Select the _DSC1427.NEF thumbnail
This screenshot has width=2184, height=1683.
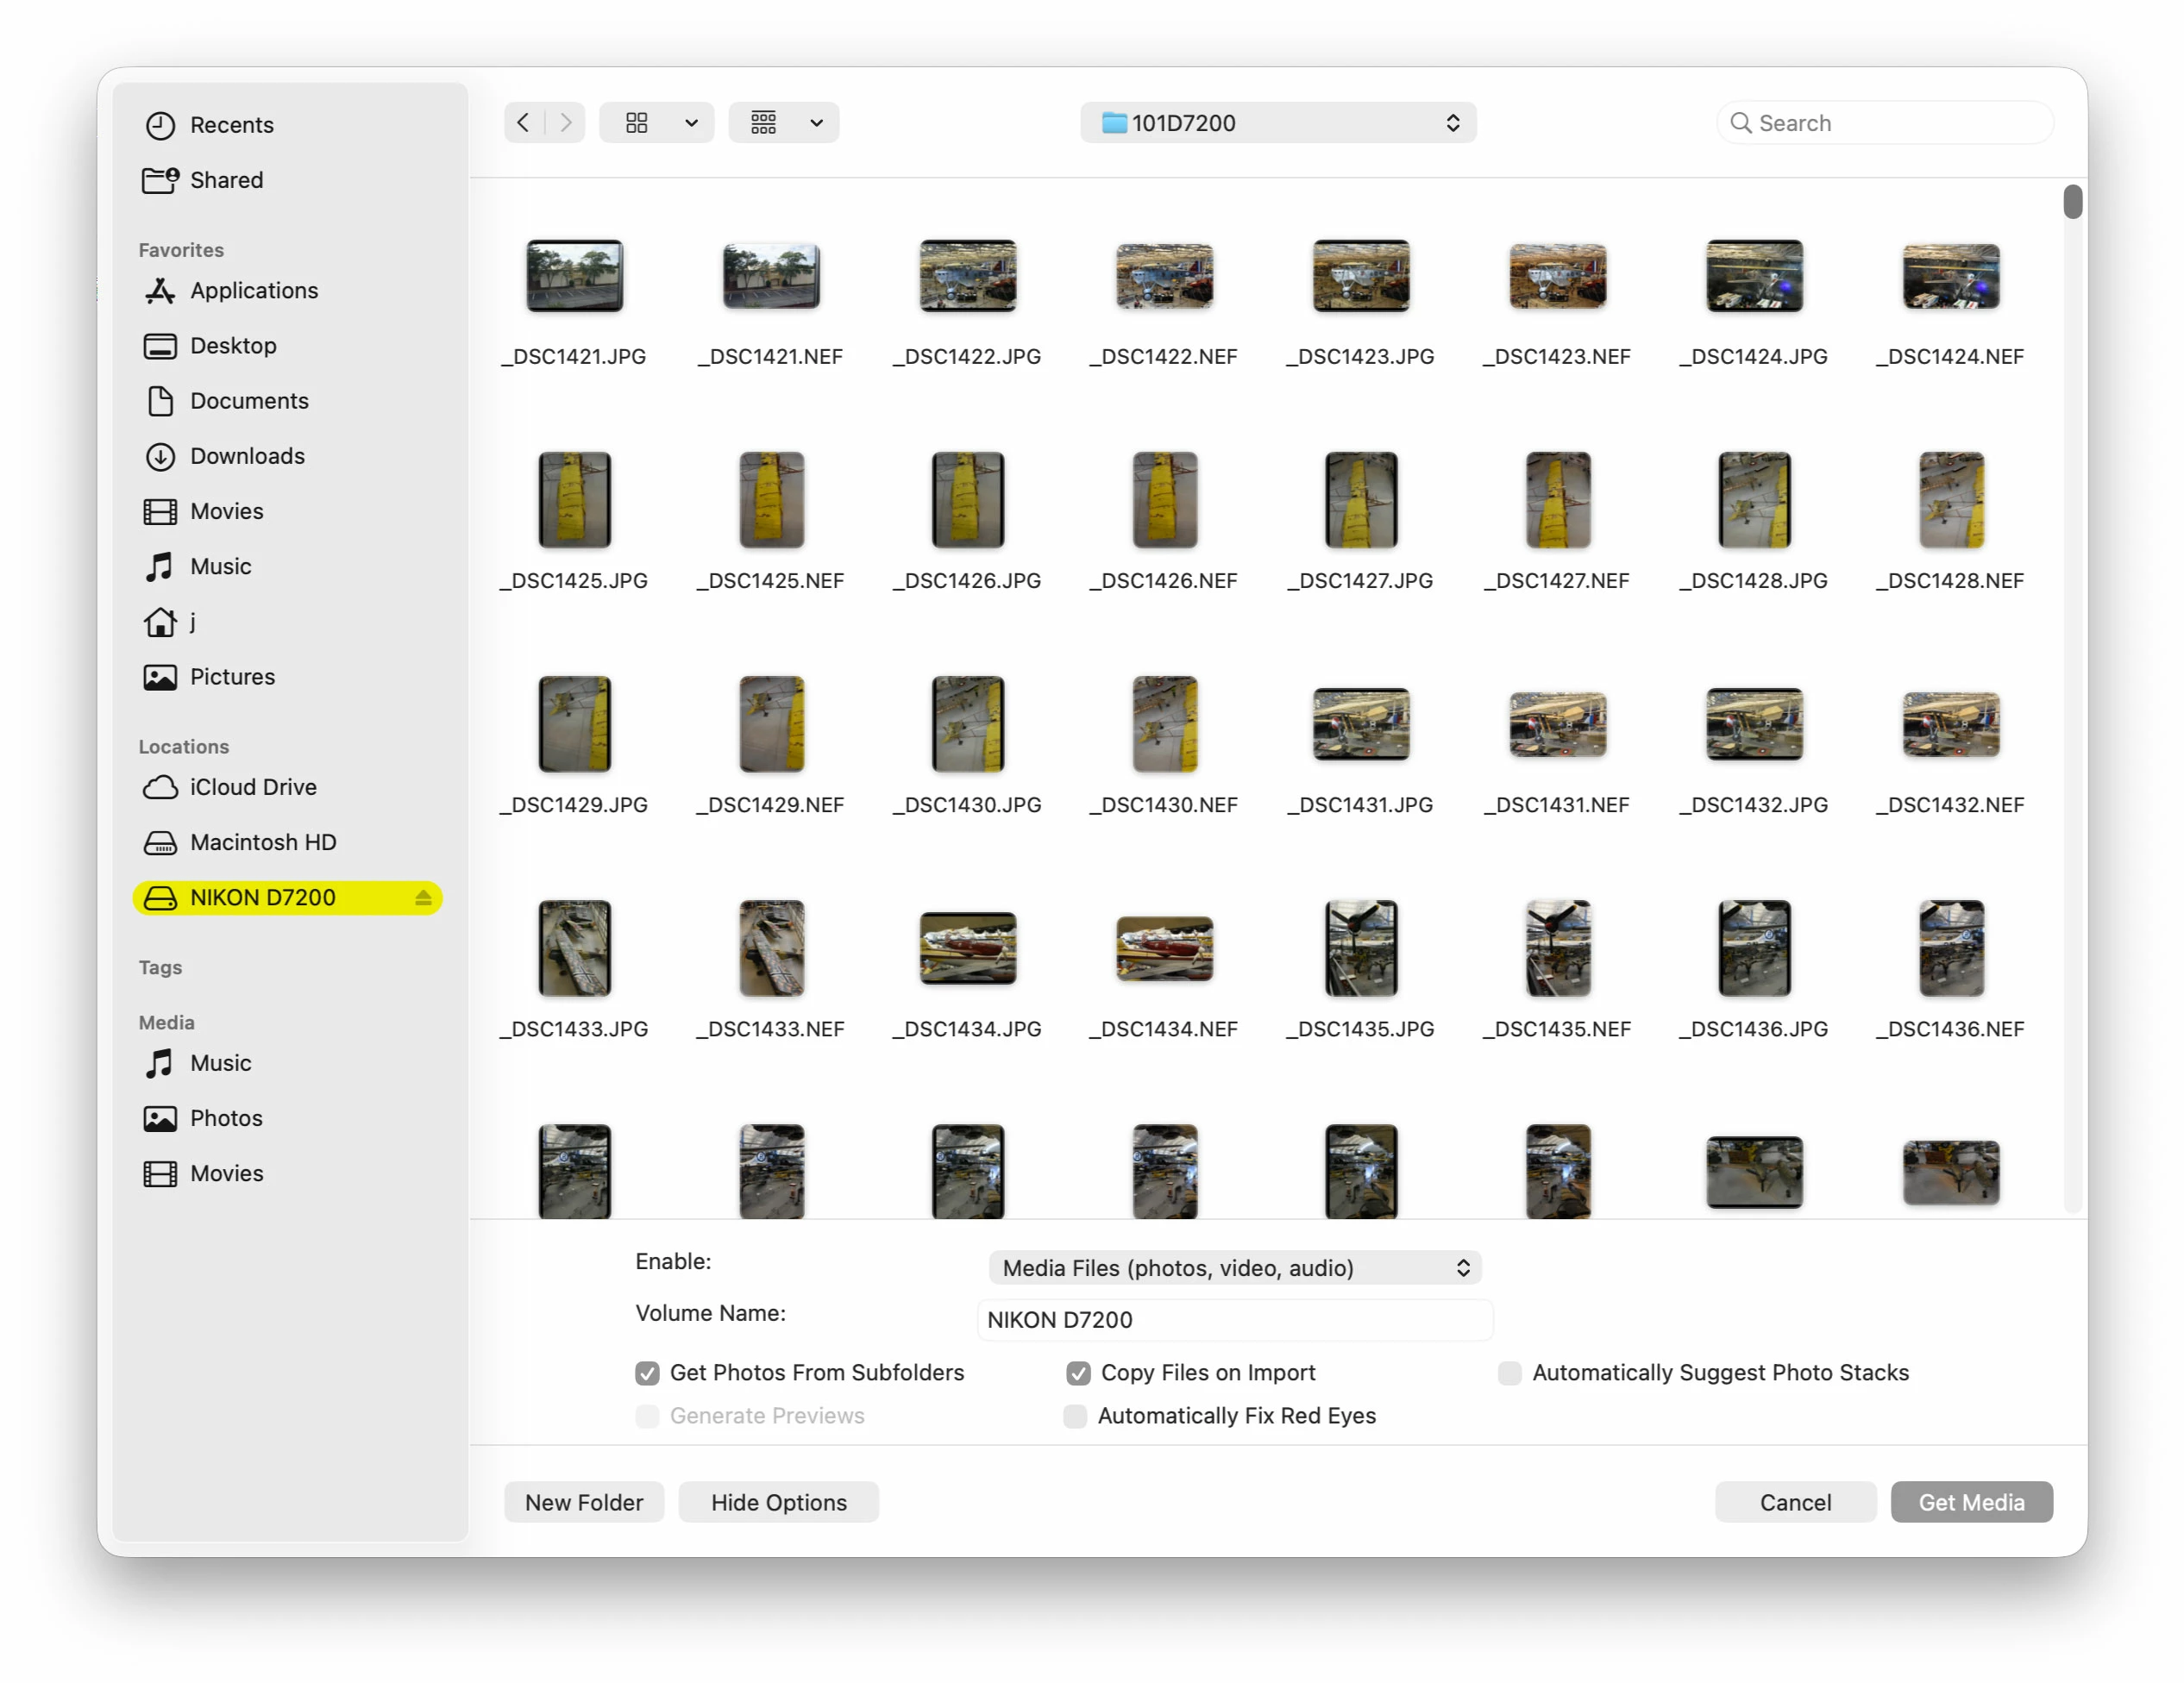[x=1558, y=500]
